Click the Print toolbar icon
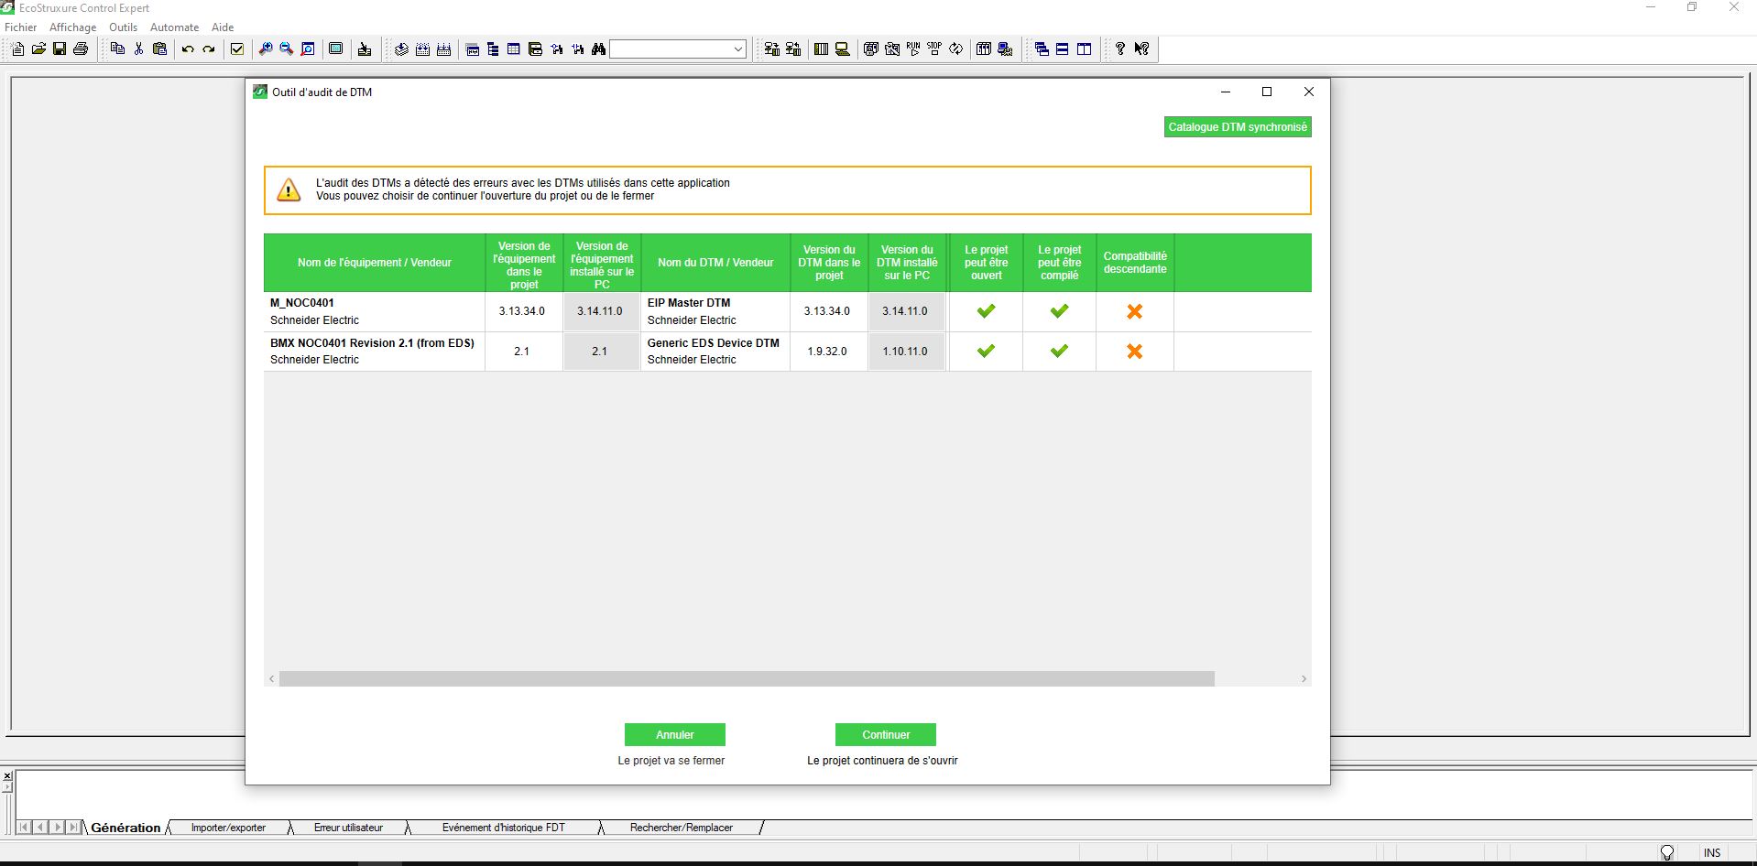 point(81,49)
